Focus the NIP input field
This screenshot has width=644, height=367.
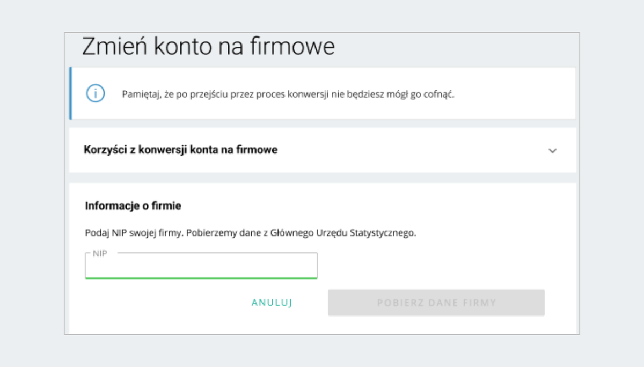pos(201,266)
